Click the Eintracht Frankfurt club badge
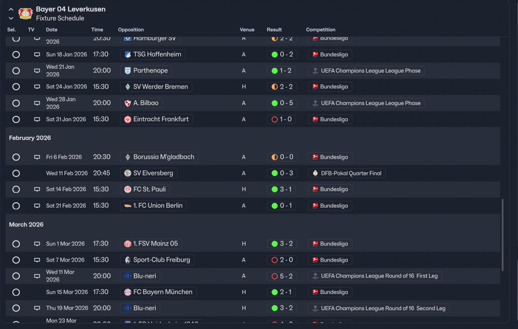This screenshot has height=329, width=518. point(127,119)
